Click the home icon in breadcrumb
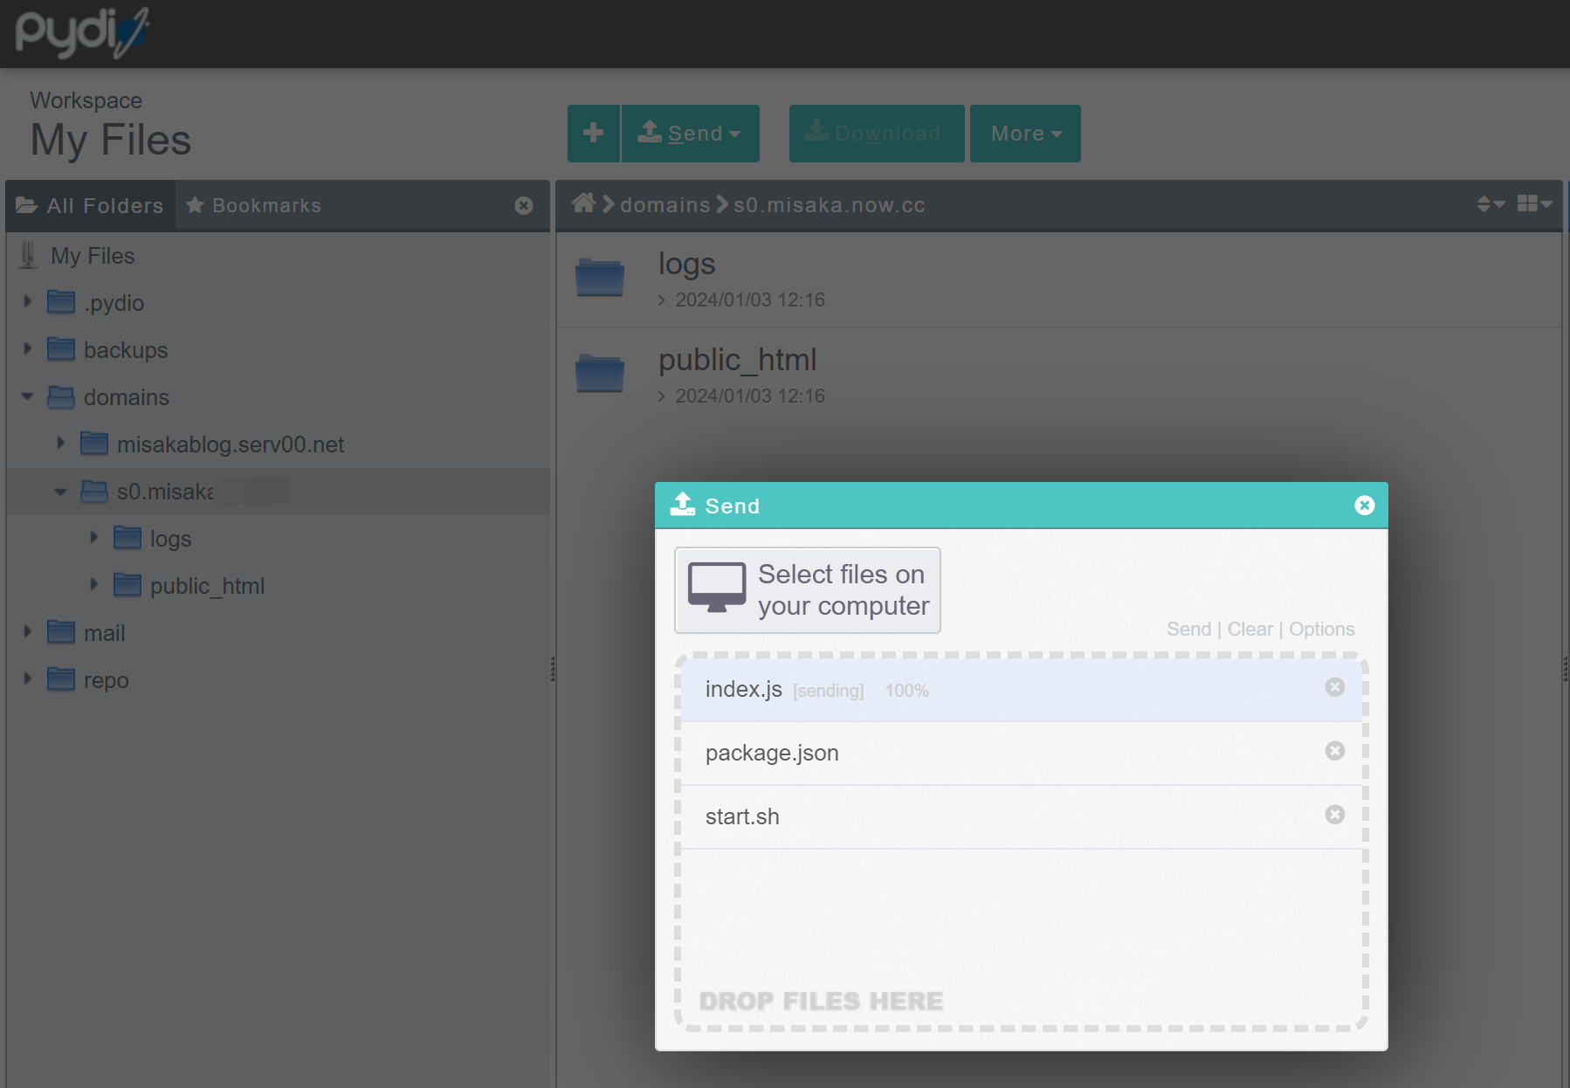 pos(583,204)
